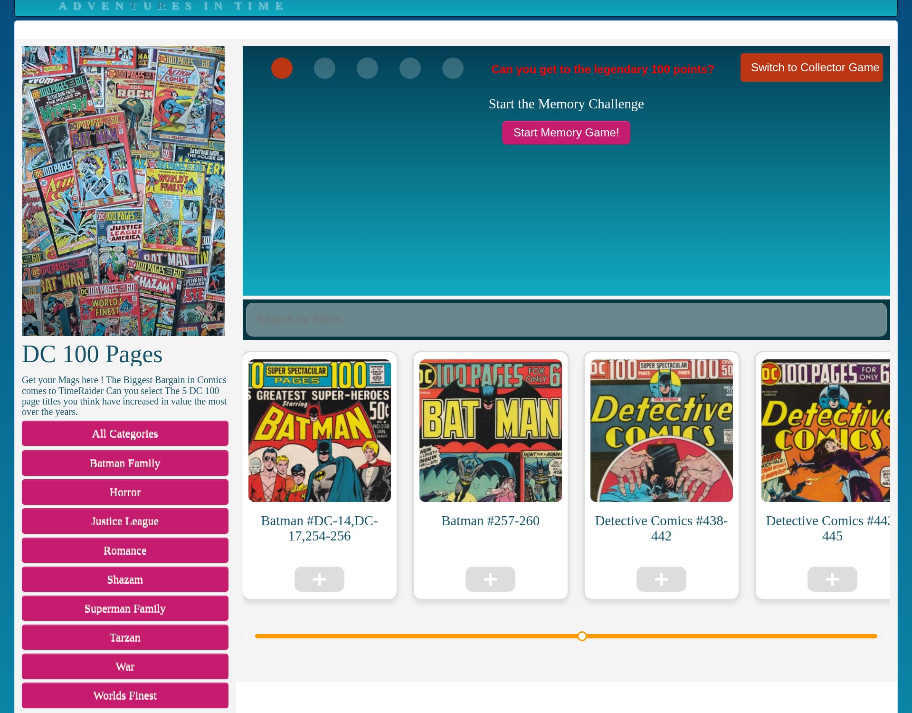
Task: Filter by War category
Action: point(125,666)
